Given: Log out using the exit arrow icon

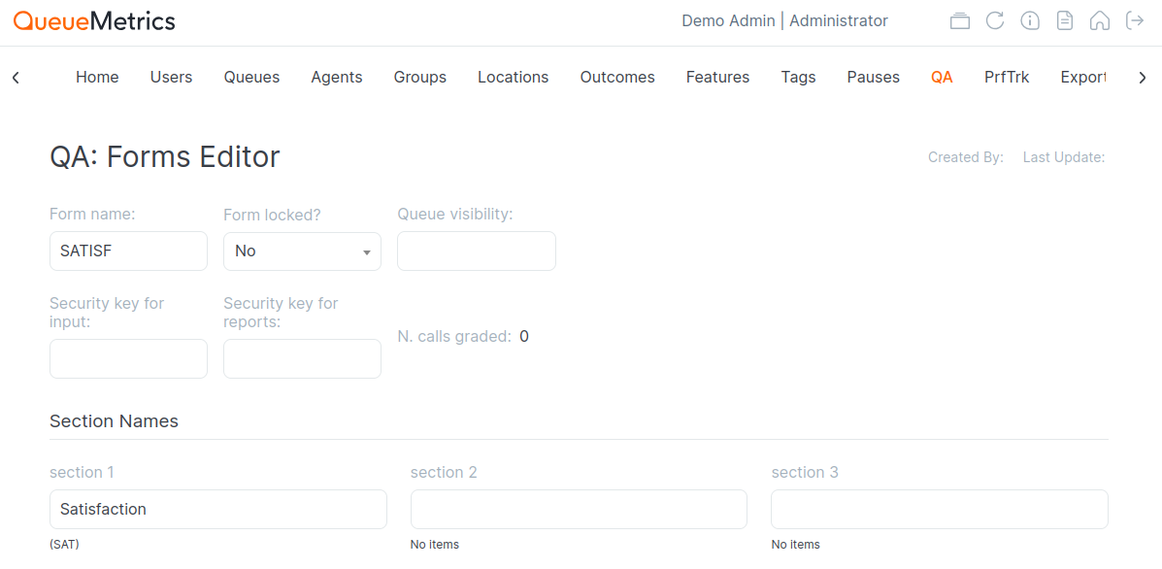Looking at the screenshot, I should coord(1135,21).
